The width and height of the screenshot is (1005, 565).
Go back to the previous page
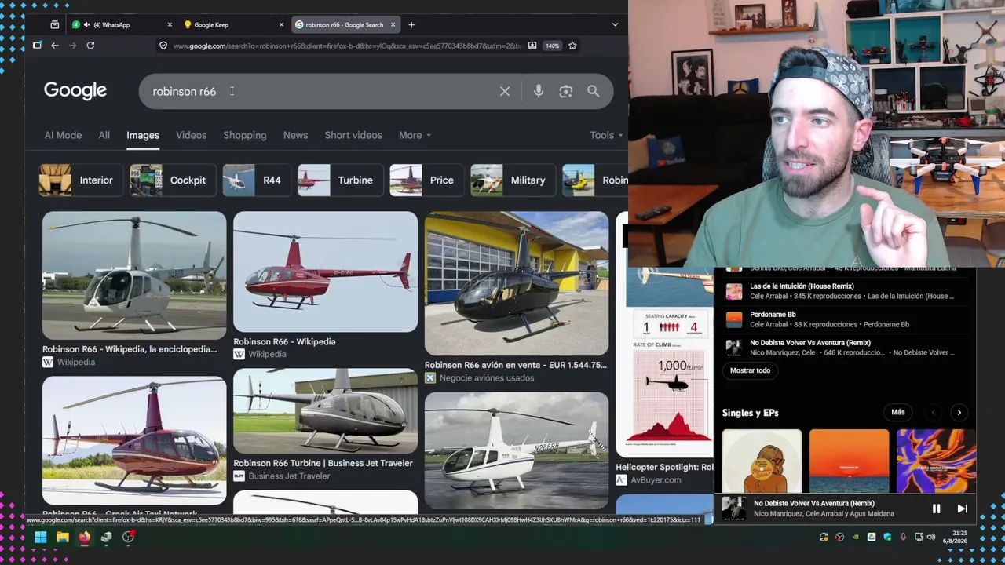pyautogui.click(x=55, y=46)
